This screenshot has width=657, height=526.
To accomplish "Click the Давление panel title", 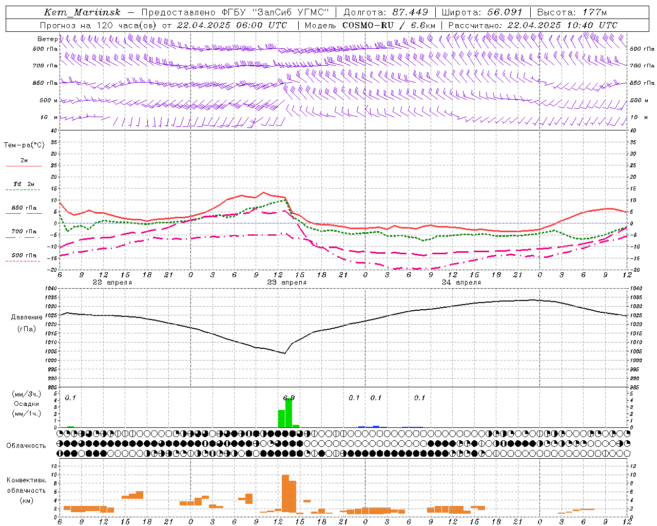I will [x=27, y=317].
